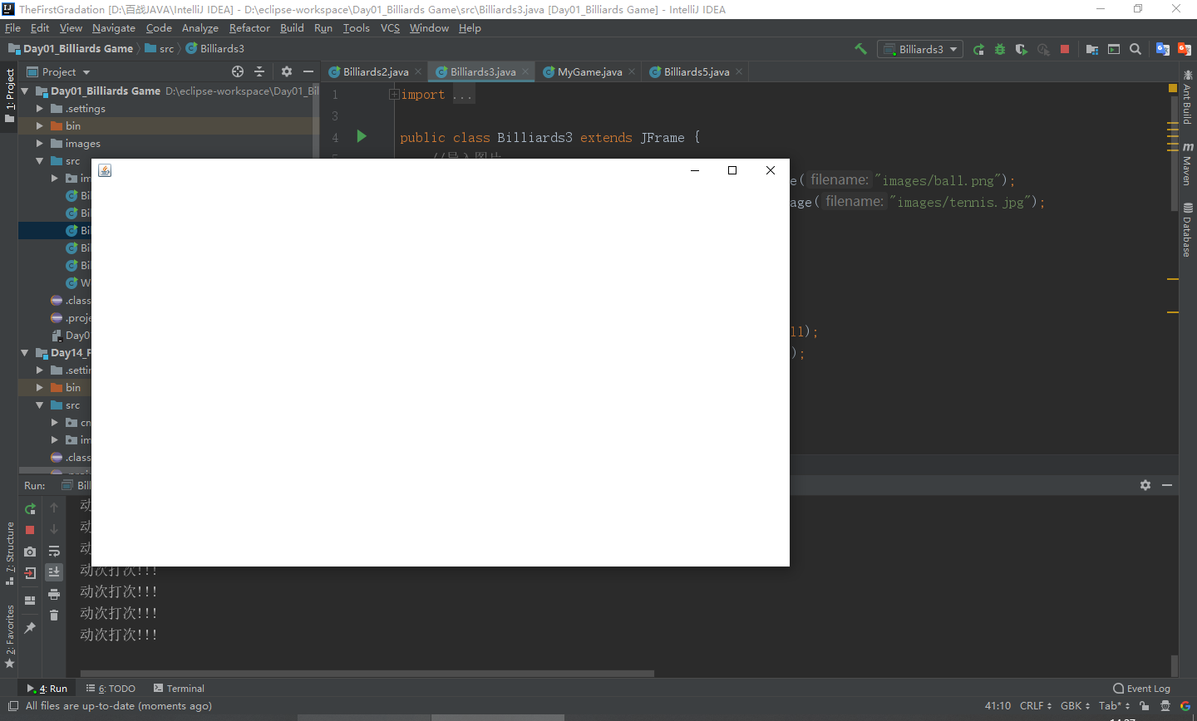
Task: Click Restore Layout icon in Run panel
Action: tap(30, 601)
